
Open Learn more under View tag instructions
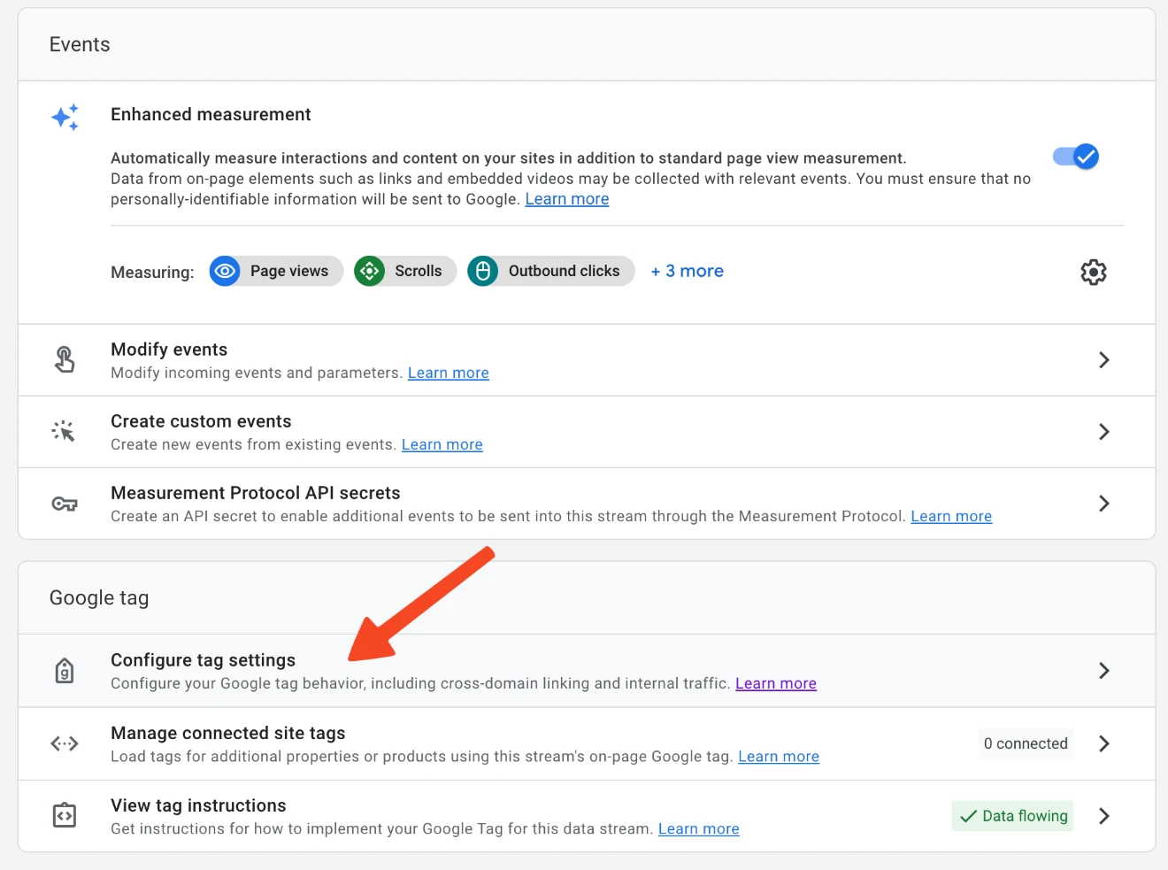pos(699,829)
